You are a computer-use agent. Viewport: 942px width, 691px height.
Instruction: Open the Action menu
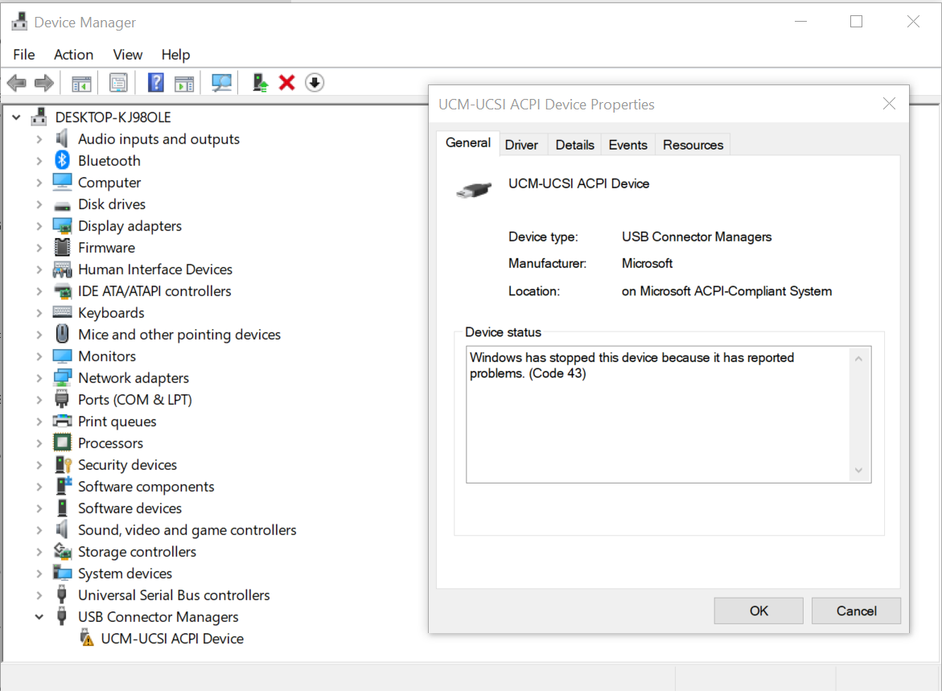click(x=73, y=55)
